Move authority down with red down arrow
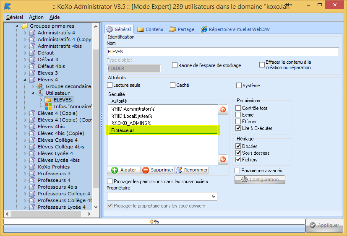 coord(223,159)
